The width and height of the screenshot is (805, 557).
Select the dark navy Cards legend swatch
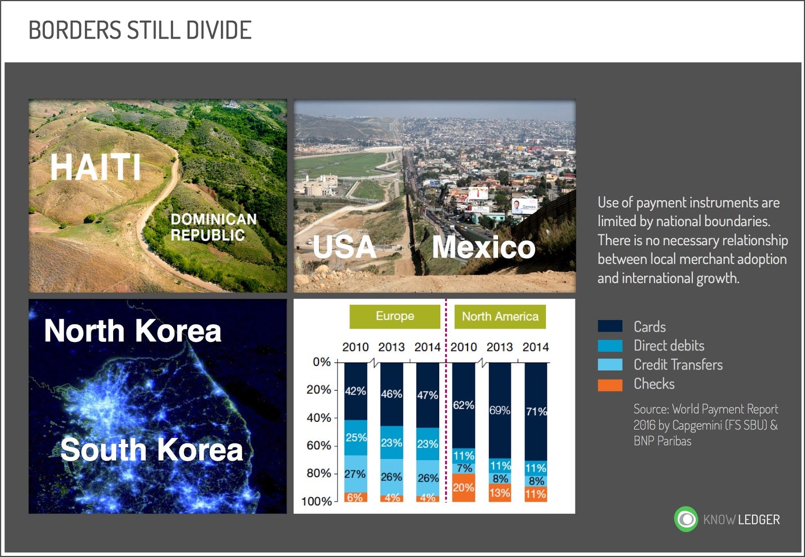tap(610, 326)
